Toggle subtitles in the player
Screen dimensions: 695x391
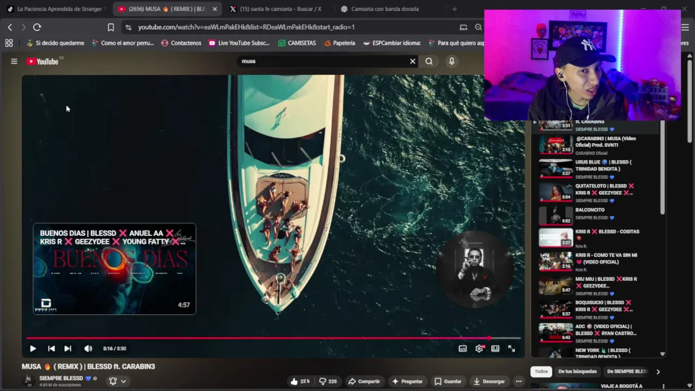[463, 349]
